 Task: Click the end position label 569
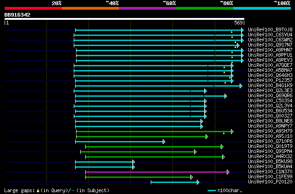(x=238, y=23)
